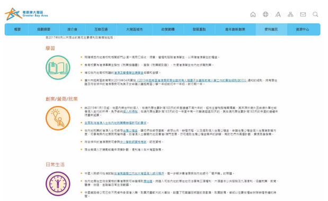Open the 港澳及華僑學生獎學金 scholarship link
Screen dimensions: 328x201
pos(129,72)
